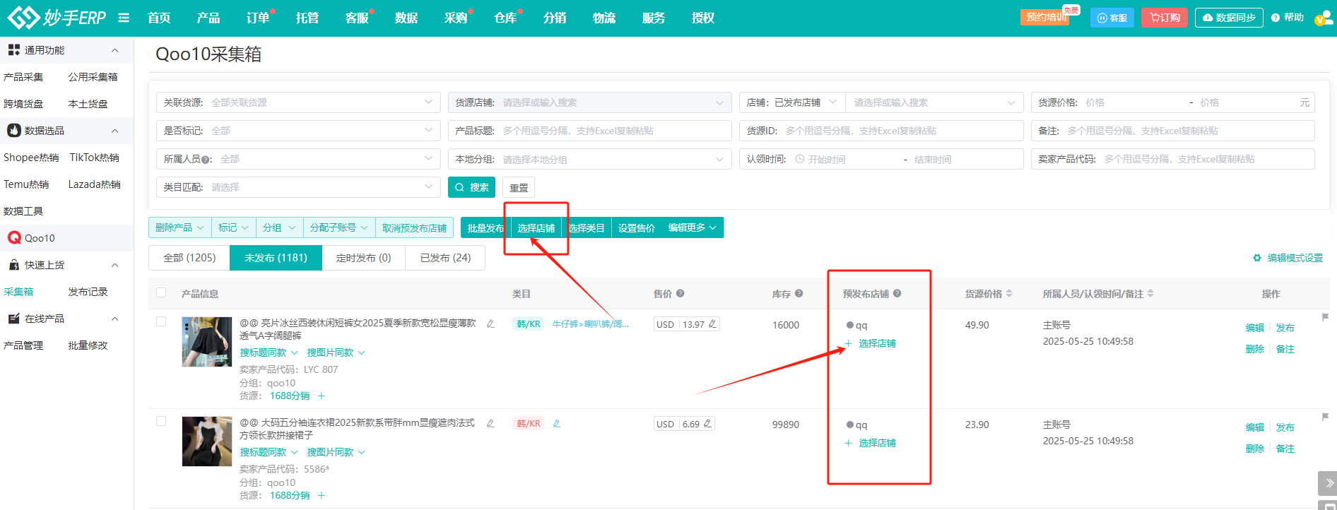Viewport: 1337px width, 510px height.
Task: Open the 订单 top menu
Action: [258, 18]
